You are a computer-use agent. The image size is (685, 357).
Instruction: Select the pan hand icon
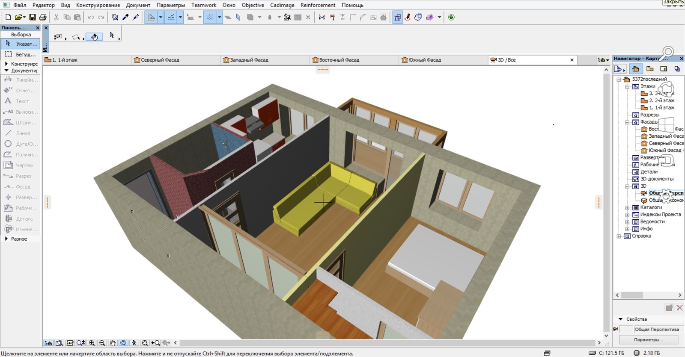click(113, 343)
